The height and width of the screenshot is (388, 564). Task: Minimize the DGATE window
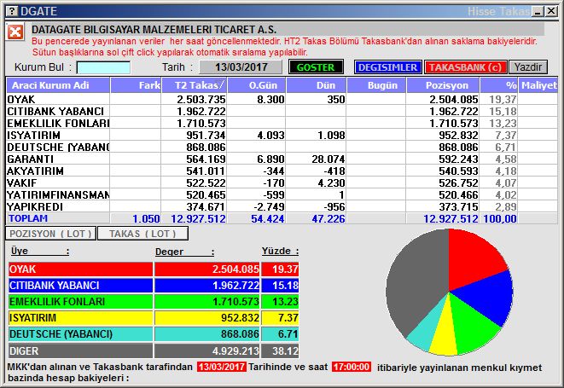538,11
